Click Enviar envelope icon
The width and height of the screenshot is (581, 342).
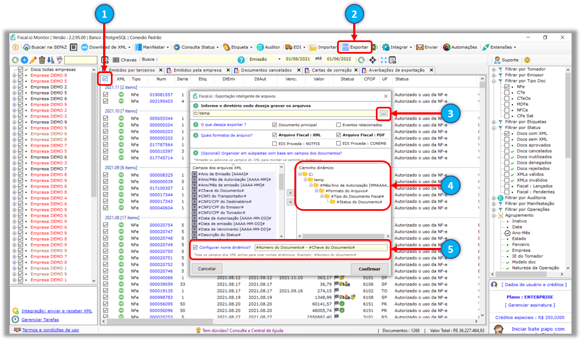click(420, 48)
